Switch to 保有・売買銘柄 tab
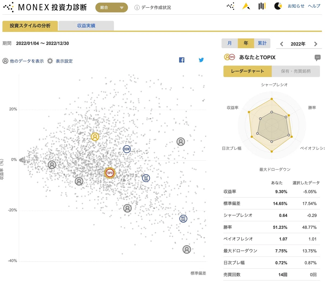325x283 pixels. tap(296, 71)
